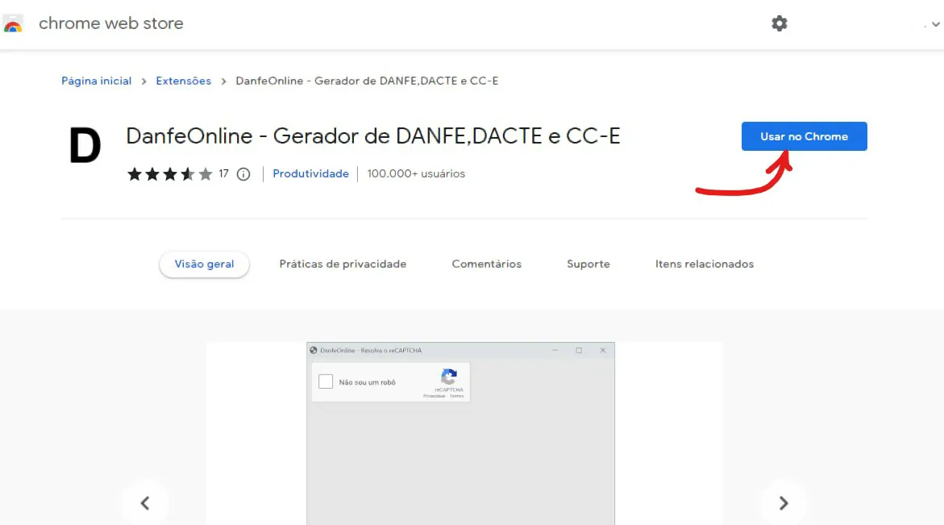Click the chrome web store title text

coord(110,23)
